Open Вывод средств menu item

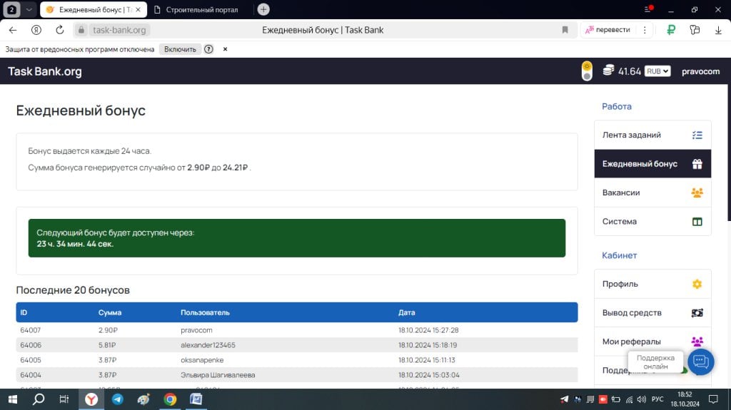pos(652,313)
